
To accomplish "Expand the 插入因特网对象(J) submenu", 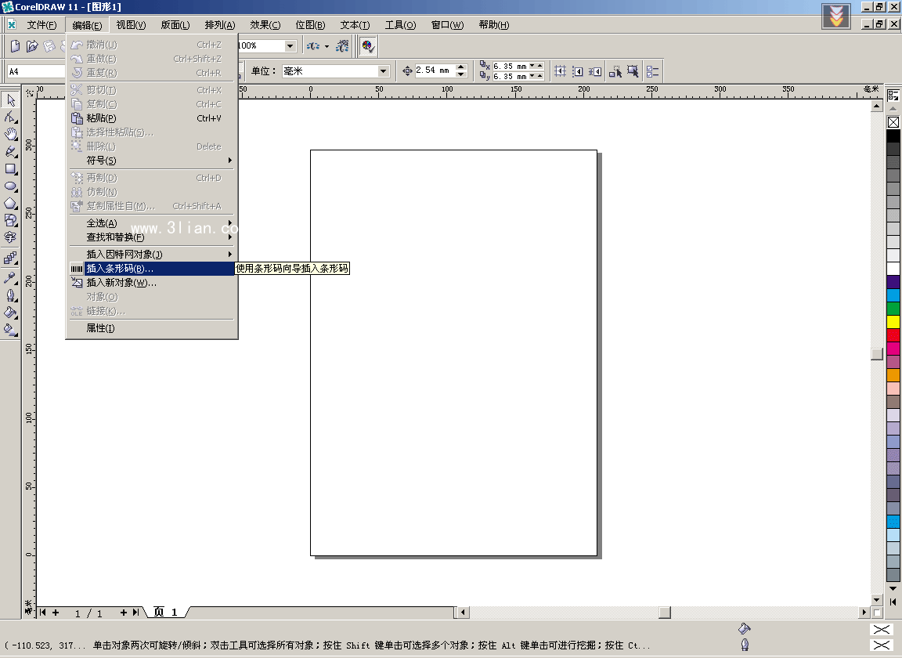I will [x=151, y=254].
